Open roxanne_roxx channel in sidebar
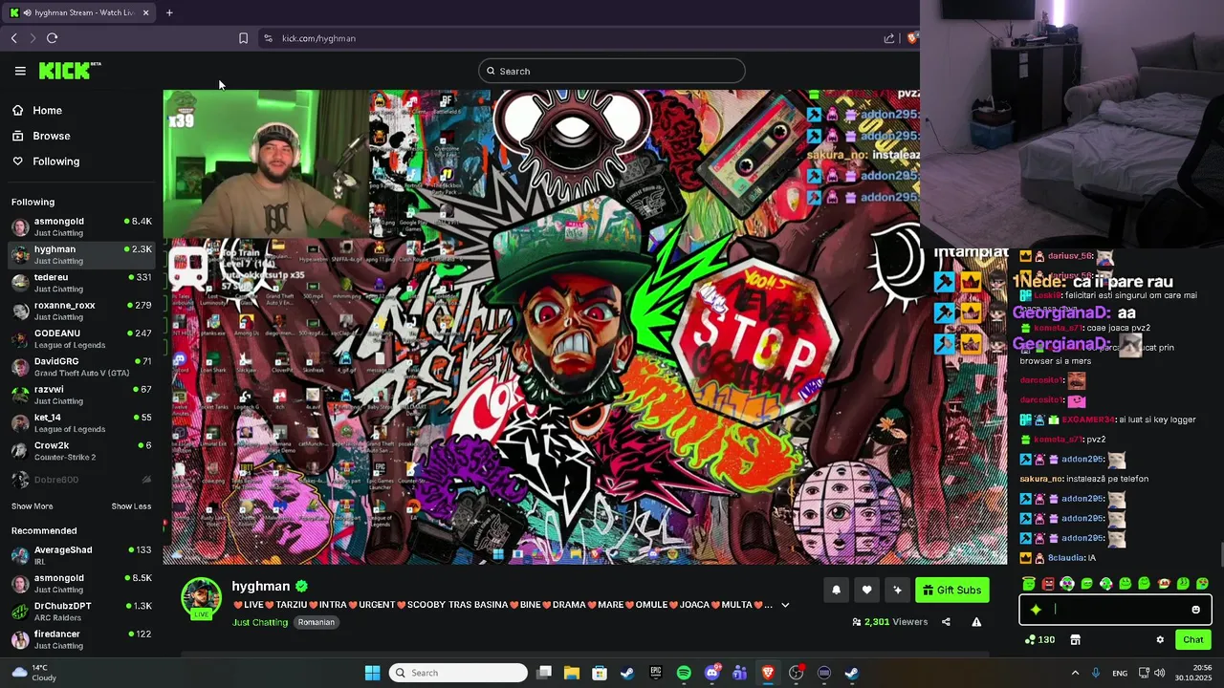 coord(81,311)
